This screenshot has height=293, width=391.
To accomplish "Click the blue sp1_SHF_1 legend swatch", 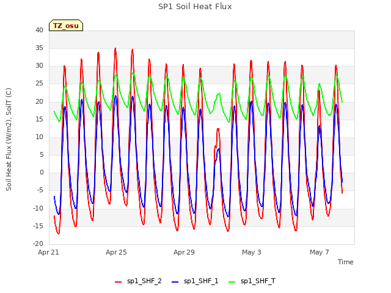I will 175,282.
